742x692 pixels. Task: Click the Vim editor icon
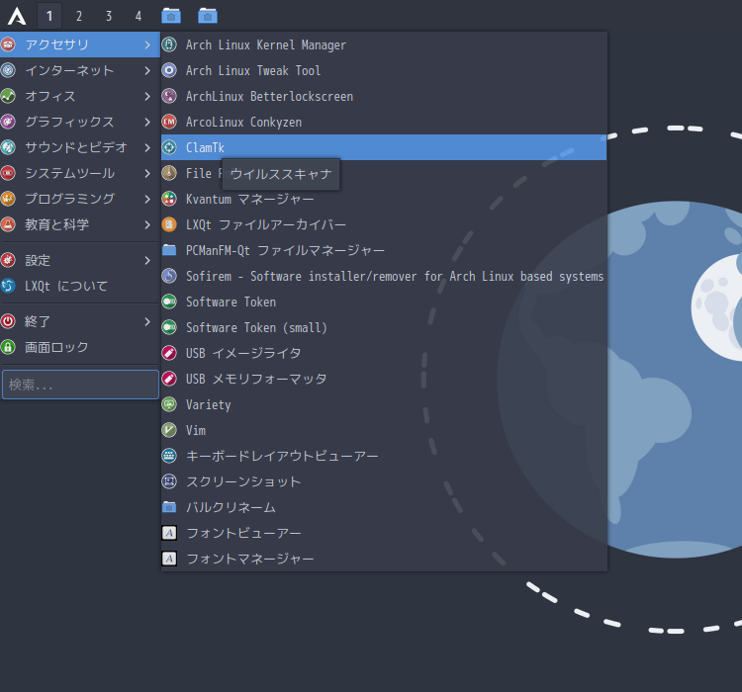pos(169,430)
